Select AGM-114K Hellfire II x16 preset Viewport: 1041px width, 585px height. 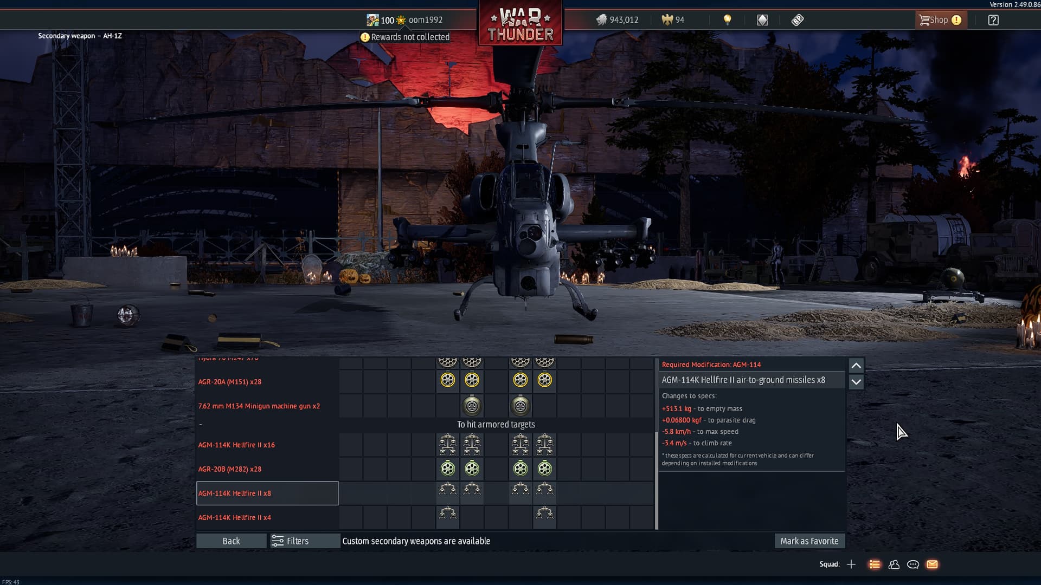[236, 445]
